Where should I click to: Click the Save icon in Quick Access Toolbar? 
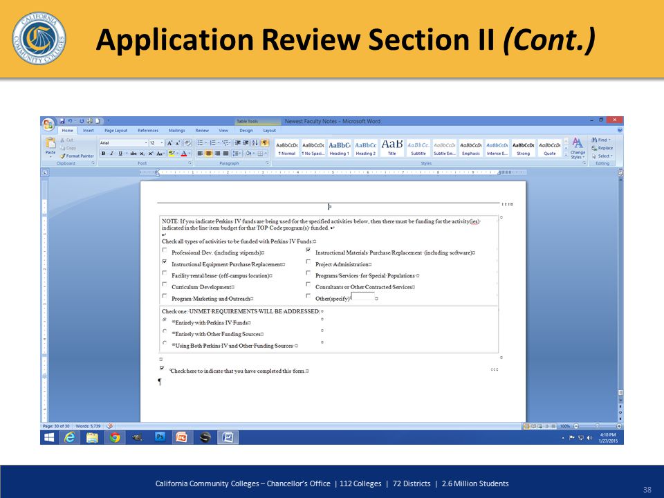click(x=62, y=121)
